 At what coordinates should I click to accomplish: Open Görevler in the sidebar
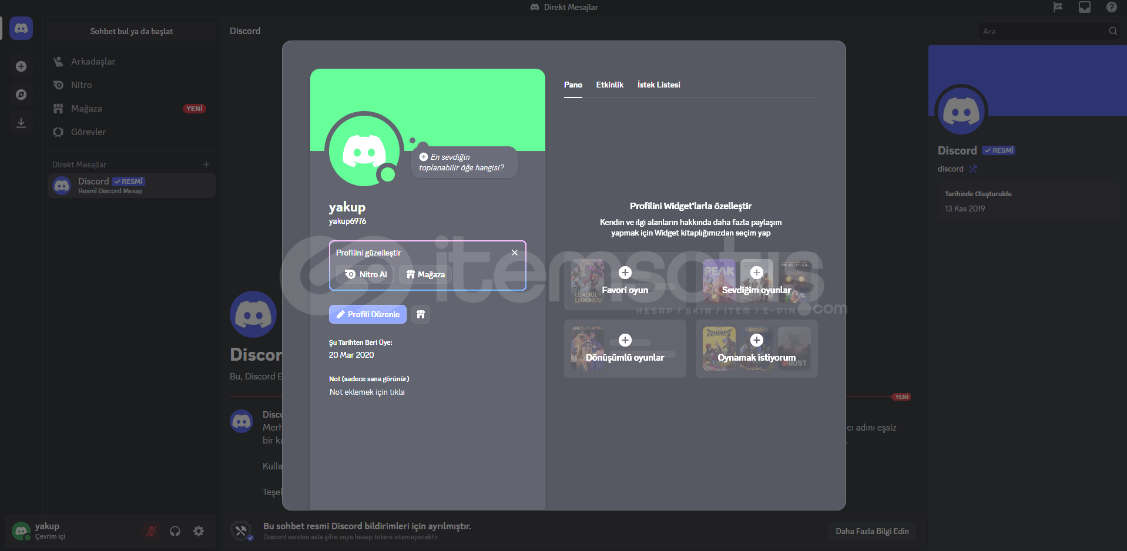tap(132, 132)
